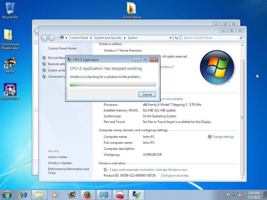Select the System breadcrumb item
The height and width of the screenshot is (200, 267).
point(133,38)
